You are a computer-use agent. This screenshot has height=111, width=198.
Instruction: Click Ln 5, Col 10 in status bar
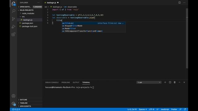click(x=132, y=109)
